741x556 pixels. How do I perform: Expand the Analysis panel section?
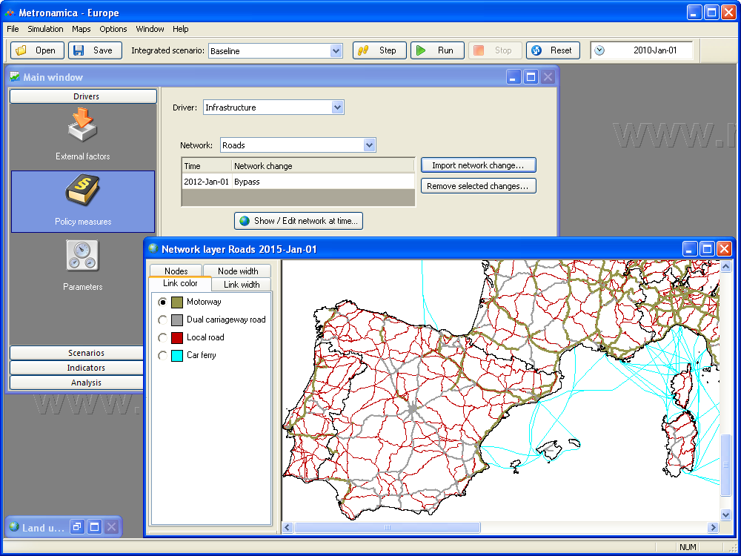click(x=76, y=383)
